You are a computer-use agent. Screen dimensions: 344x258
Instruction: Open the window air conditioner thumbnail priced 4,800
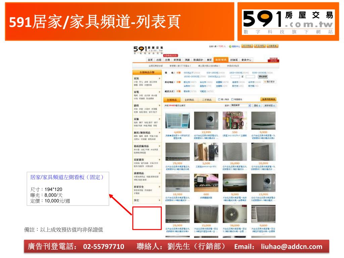pos(177,121)
